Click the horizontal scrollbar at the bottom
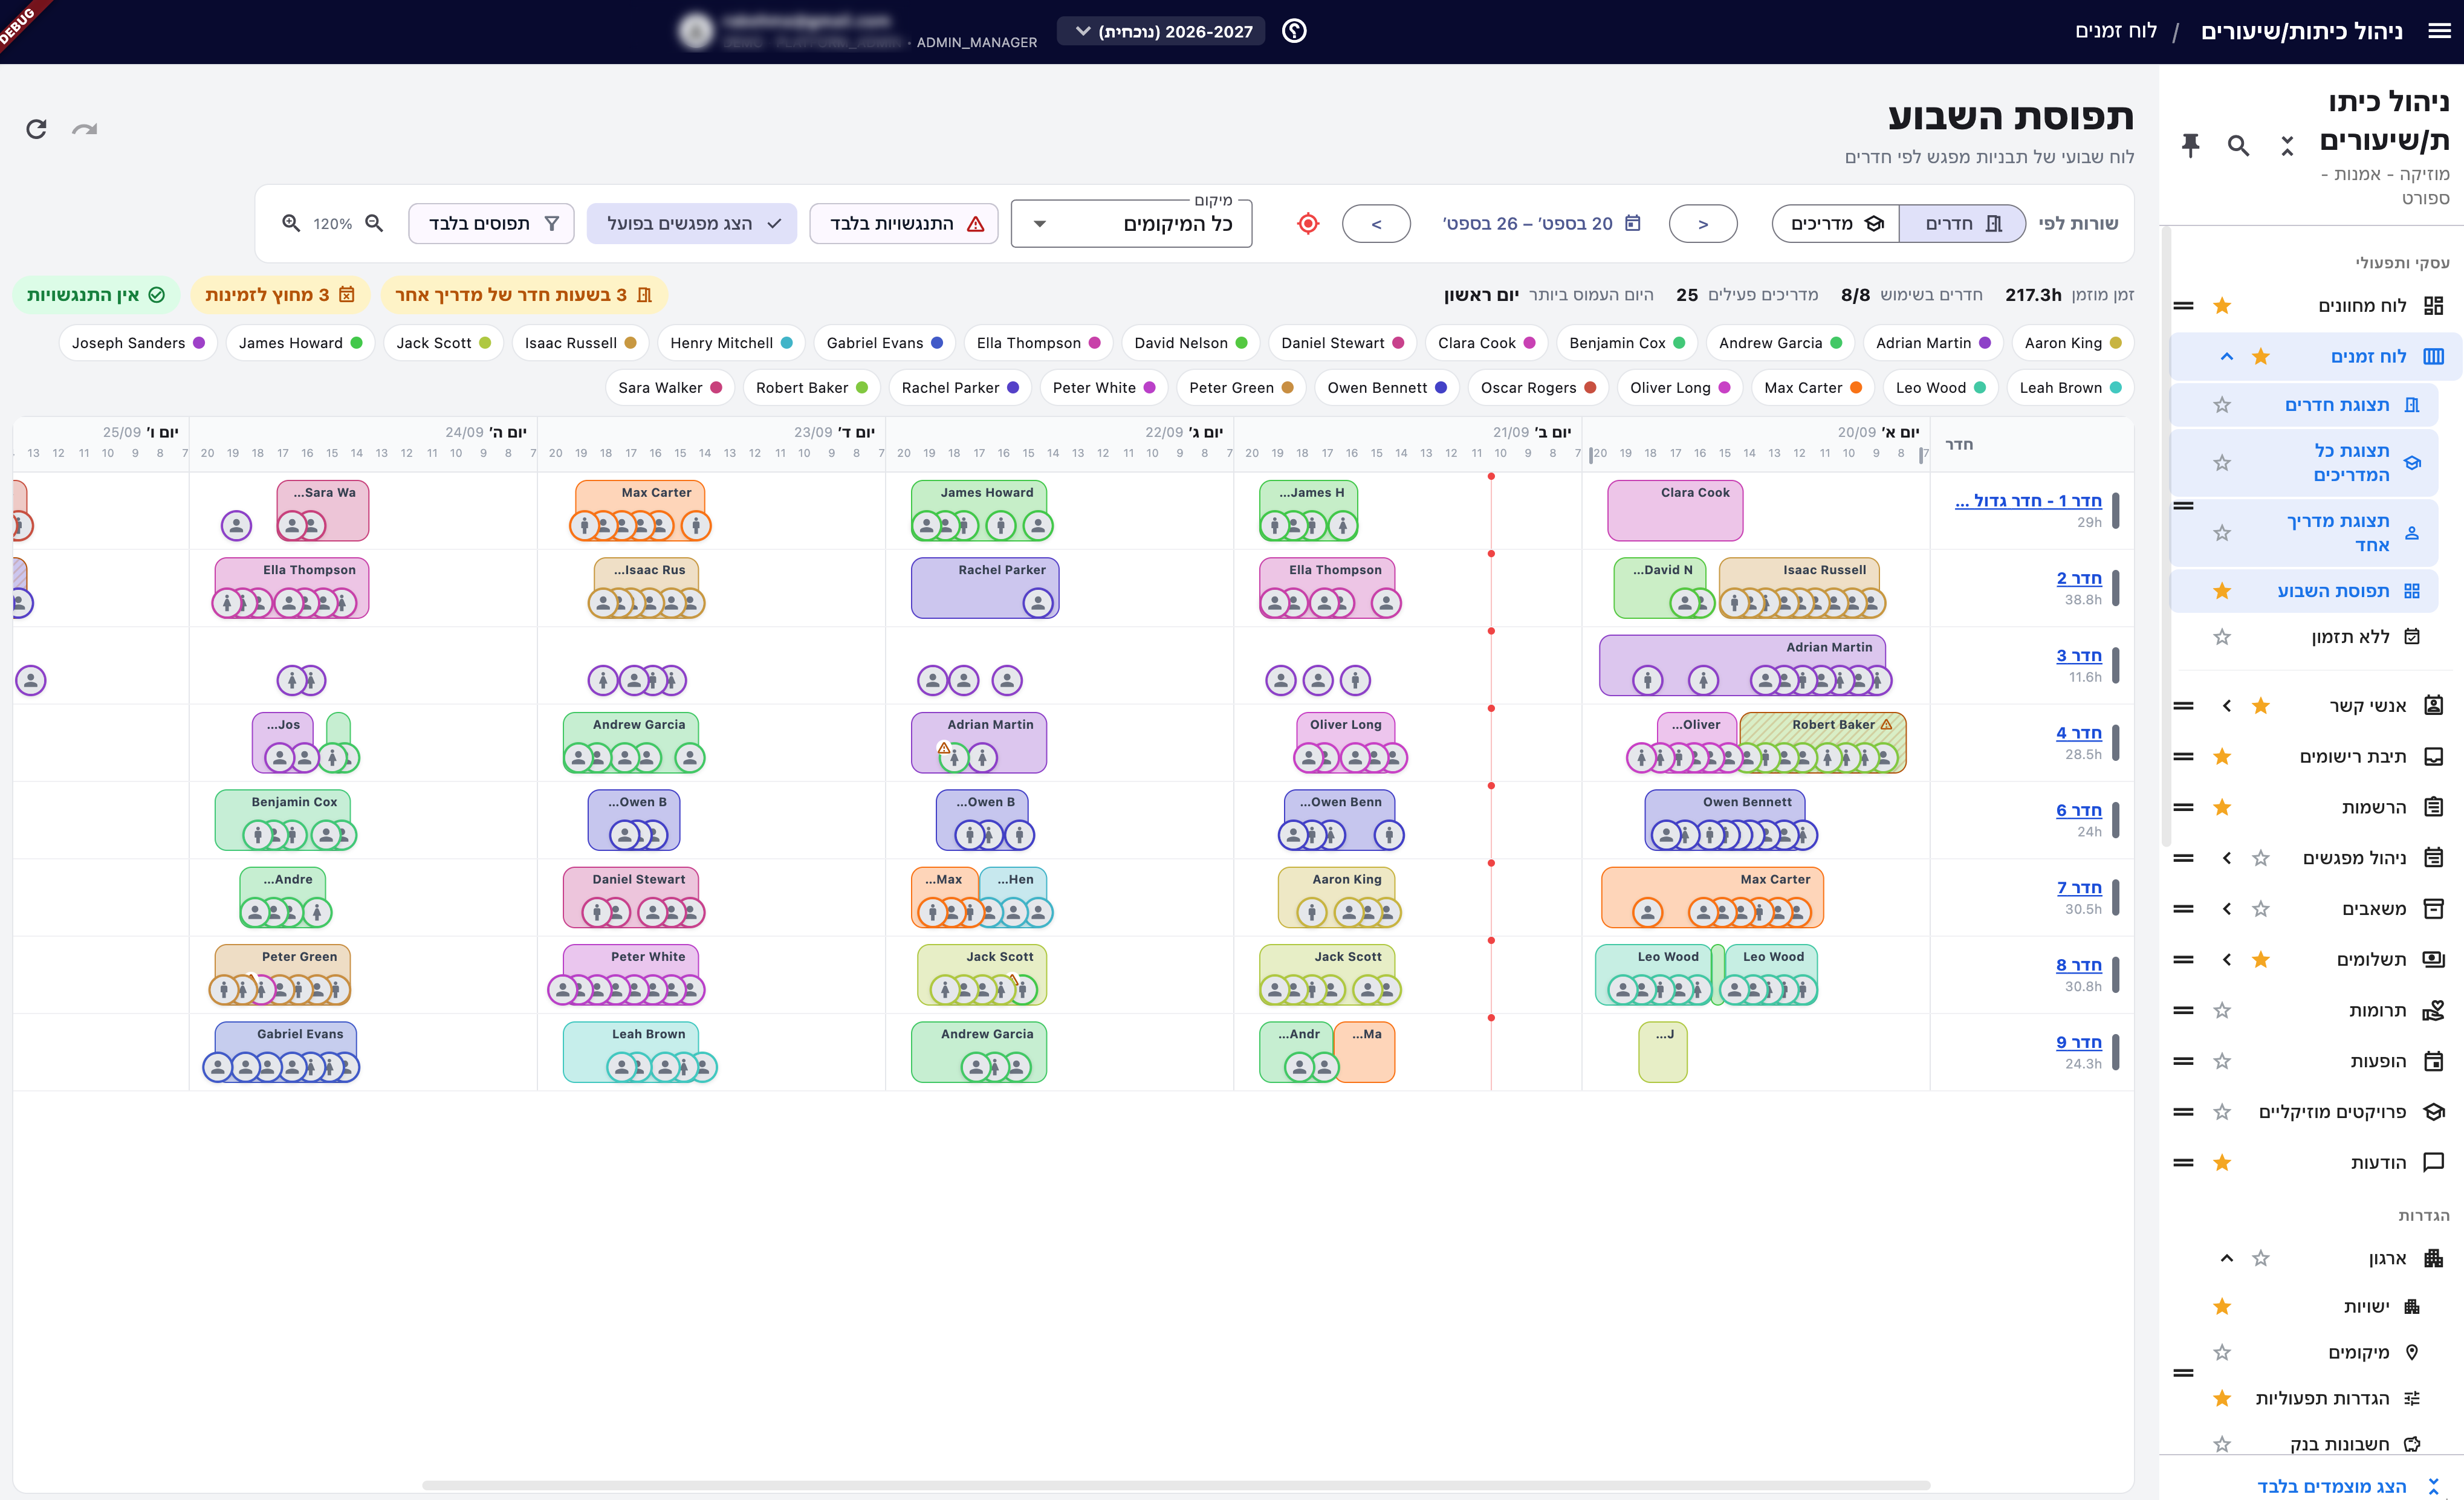2464x1500 pixels. (1176, 1485)
